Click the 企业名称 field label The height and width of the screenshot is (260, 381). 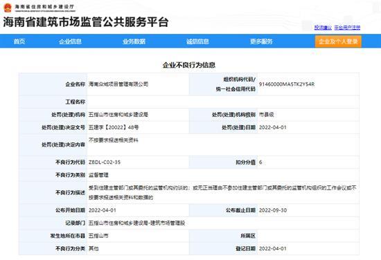[x=75, y=84]
